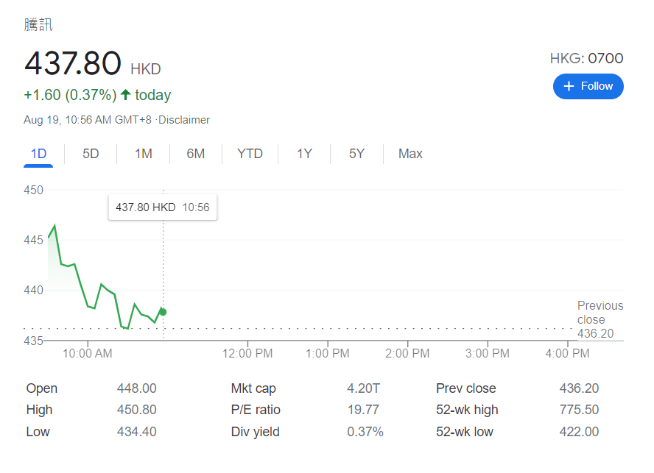This screenshot has height=473, width=654.
Task: Click the 52-wk high value 775.50
Action: 579,410
